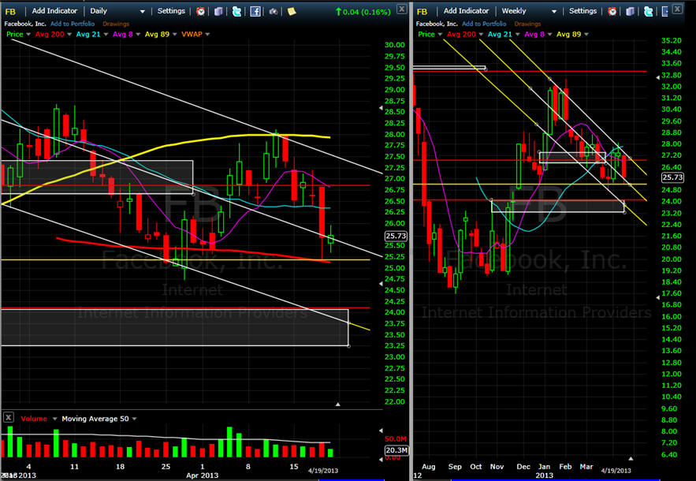Click 4/19/2013 date label in Weekly chart
Viewport: 696px width, 481px height.
[616, 470]
